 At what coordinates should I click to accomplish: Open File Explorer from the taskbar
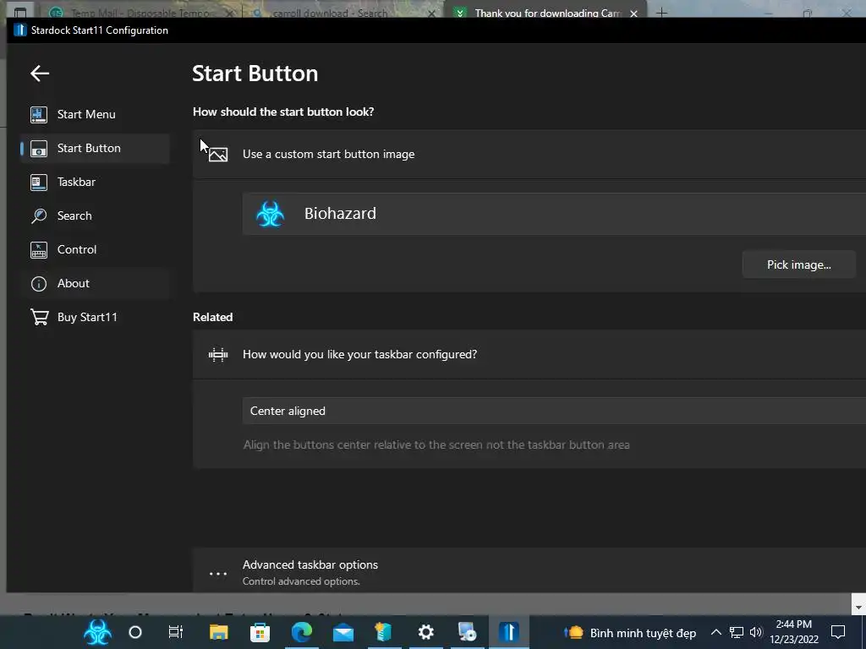(218, 632)
